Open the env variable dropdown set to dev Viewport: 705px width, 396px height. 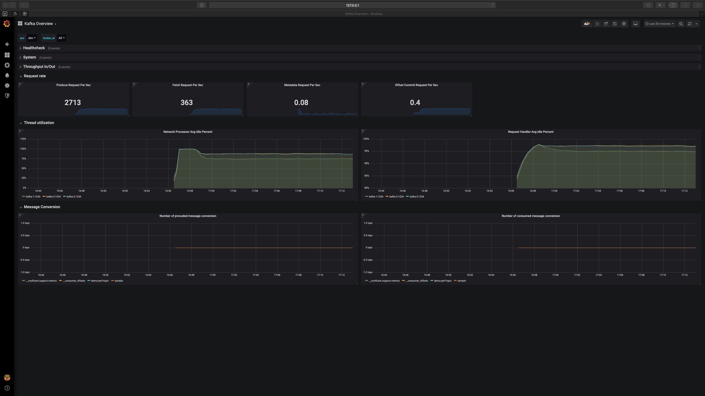tap(32, 38)
